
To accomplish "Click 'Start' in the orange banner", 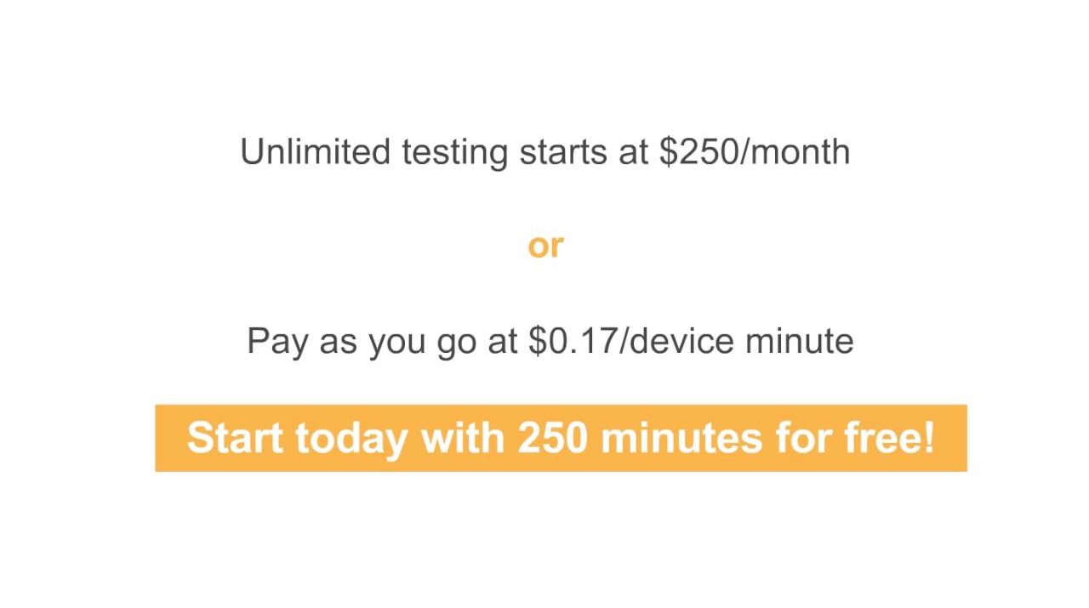I will coord(236,438).
